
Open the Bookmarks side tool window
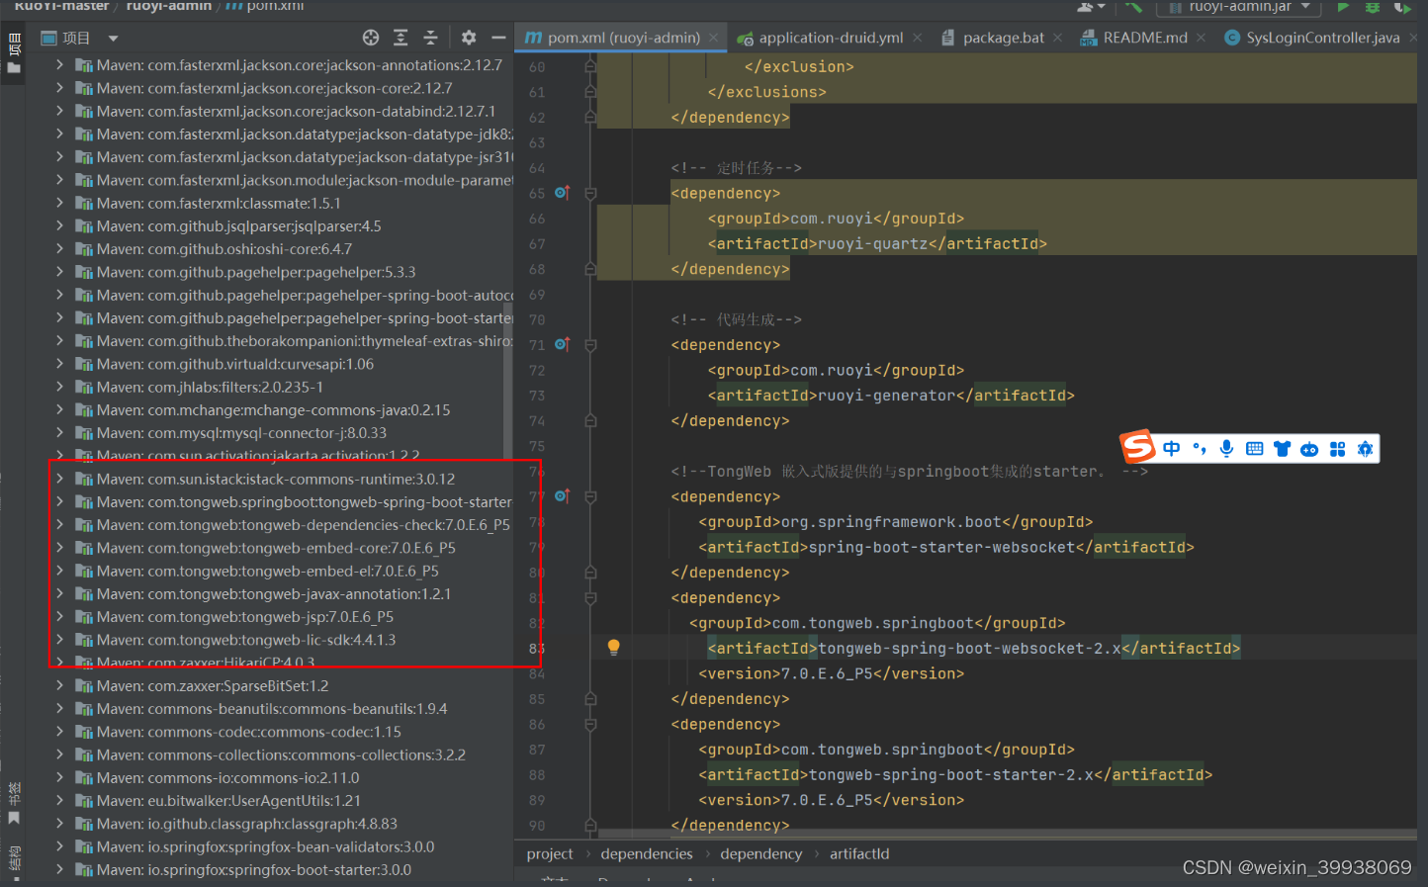click(14, 803)
